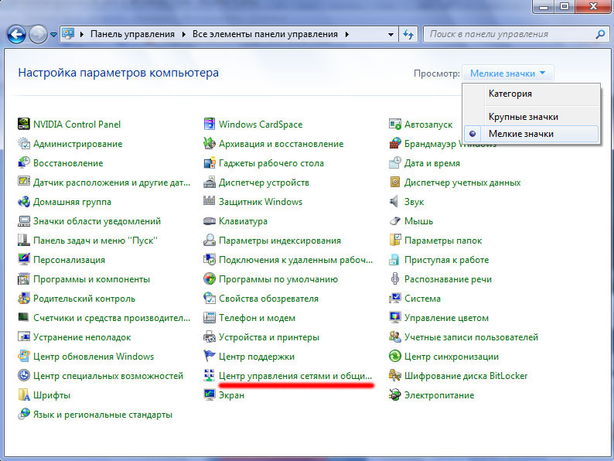
Task: Open Приступая к работе link
Action: pyautogui.click(x=446, y=260)
